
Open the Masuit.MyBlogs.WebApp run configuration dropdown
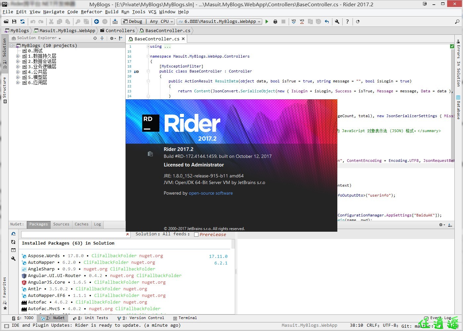pyautogui.click(x=220, y=22)
